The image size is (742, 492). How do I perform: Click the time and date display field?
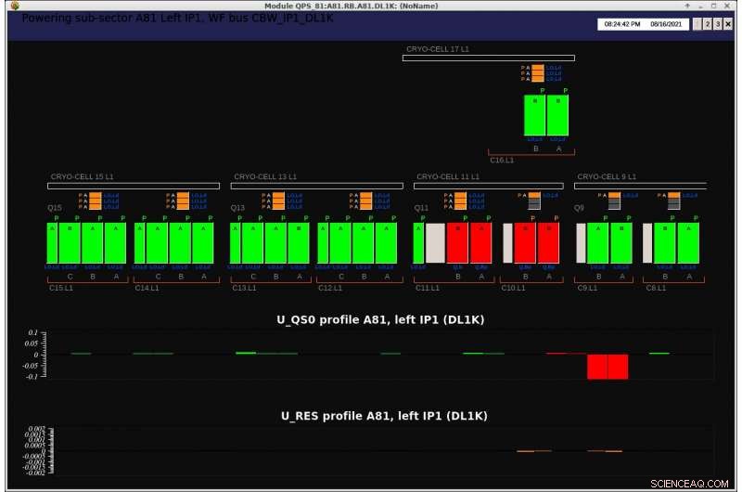point(644,24)
